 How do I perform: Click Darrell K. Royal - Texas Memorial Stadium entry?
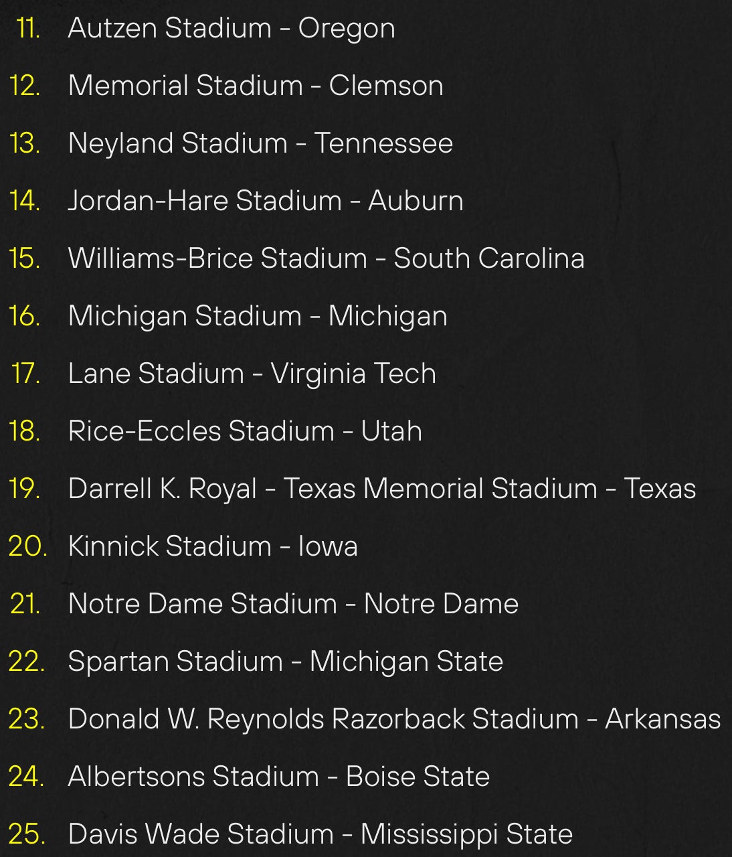[x=381, y=489]
